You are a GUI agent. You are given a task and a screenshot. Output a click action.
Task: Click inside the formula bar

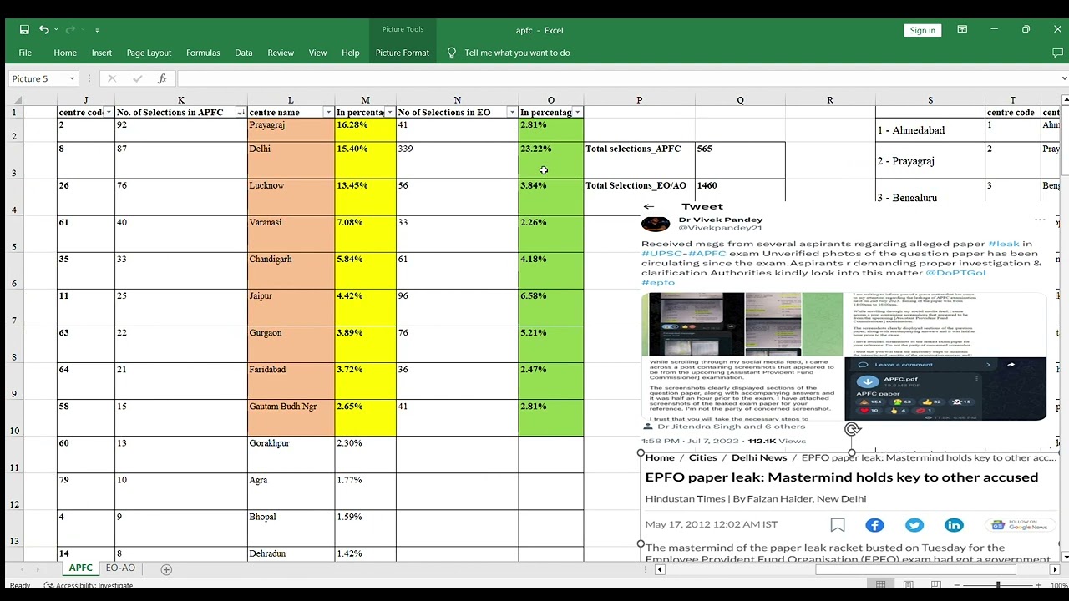point(616,78)
